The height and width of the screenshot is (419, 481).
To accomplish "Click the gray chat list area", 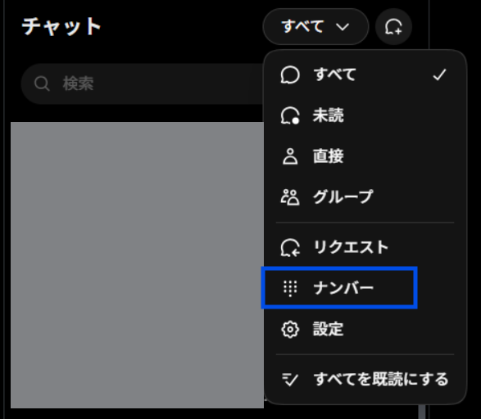I will (x=137, y=265).
